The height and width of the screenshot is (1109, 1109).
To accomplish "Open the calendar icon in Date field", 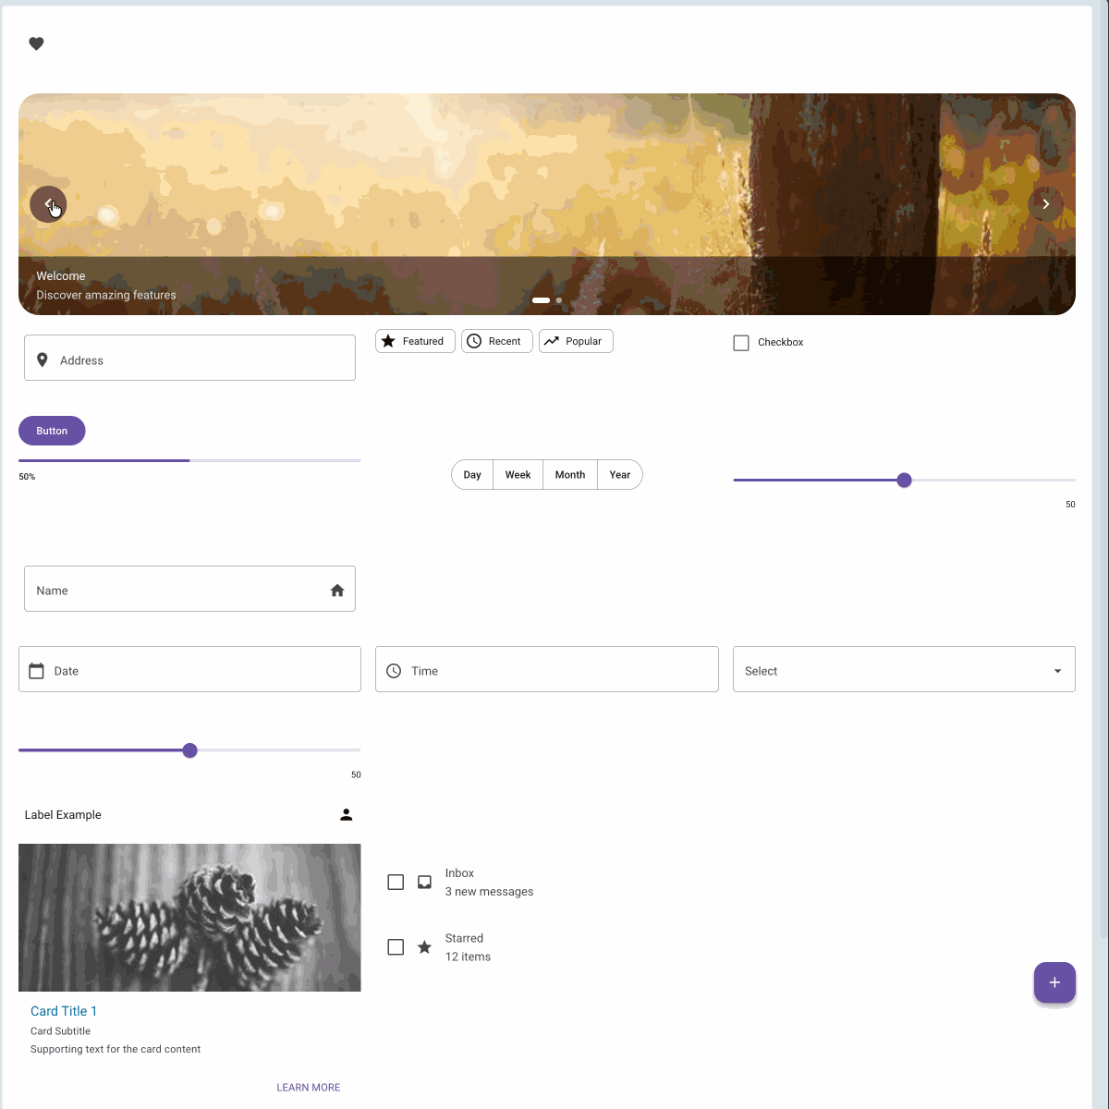I will [36, 671].
